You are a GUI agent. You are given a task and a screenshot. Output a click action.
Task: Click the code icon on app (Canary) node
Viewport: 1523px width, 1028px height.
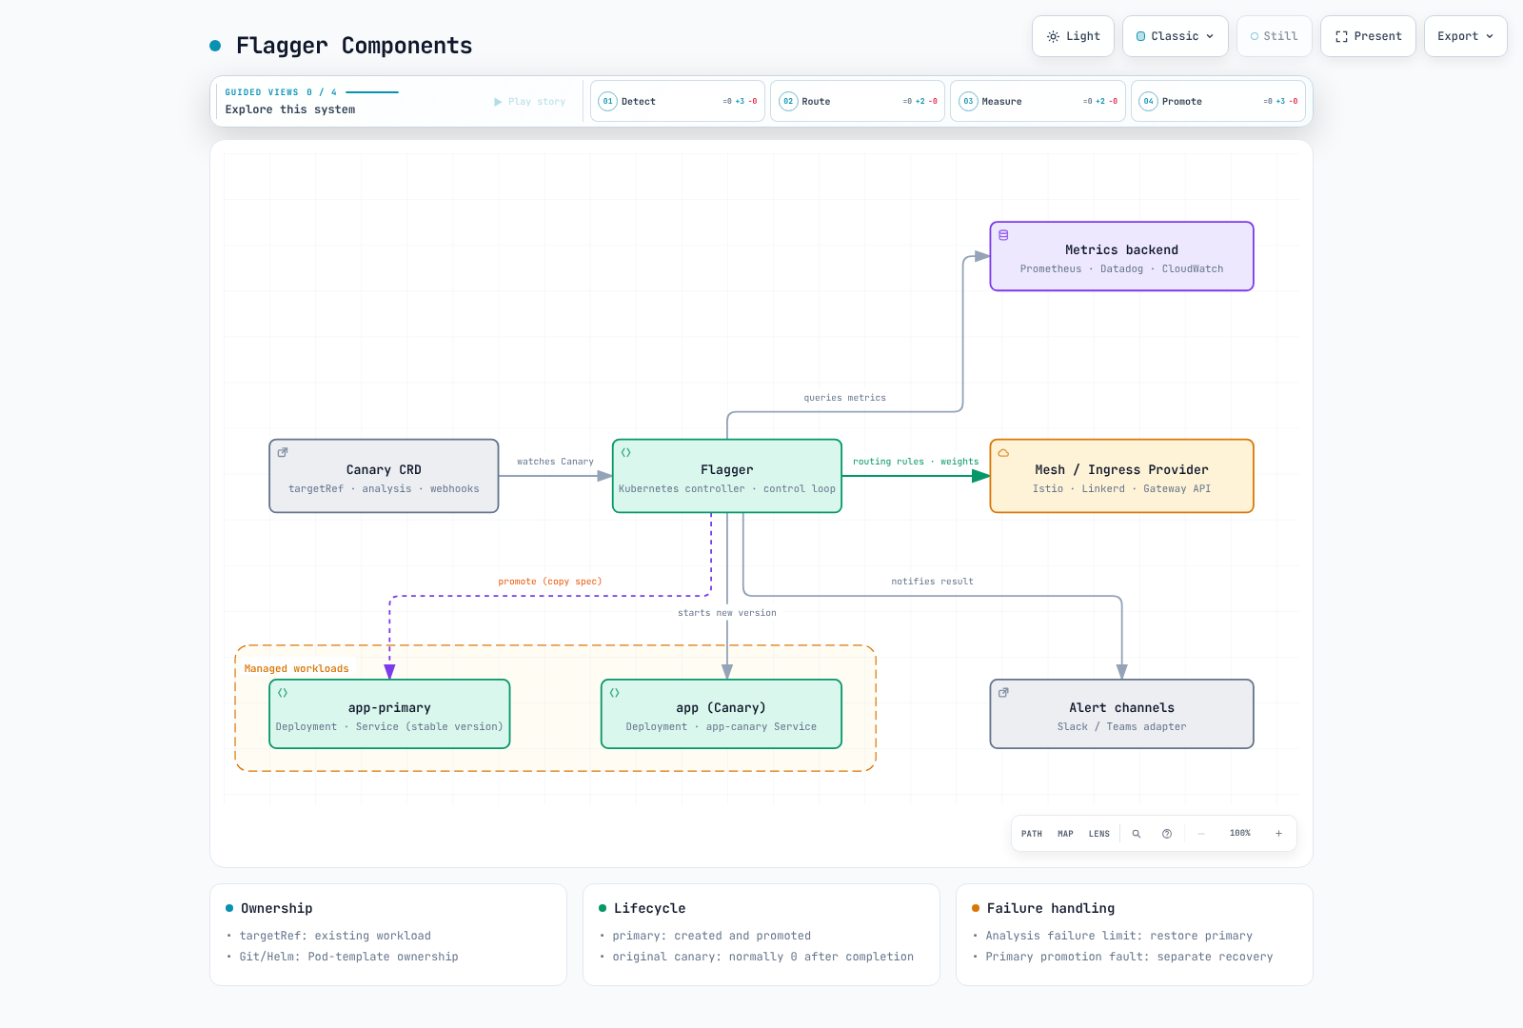(x=615, y=693)
